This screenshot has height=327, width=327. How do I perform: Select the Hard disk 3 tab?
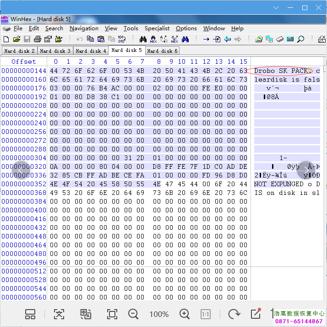pyautogui.click(x=55, y=51)
